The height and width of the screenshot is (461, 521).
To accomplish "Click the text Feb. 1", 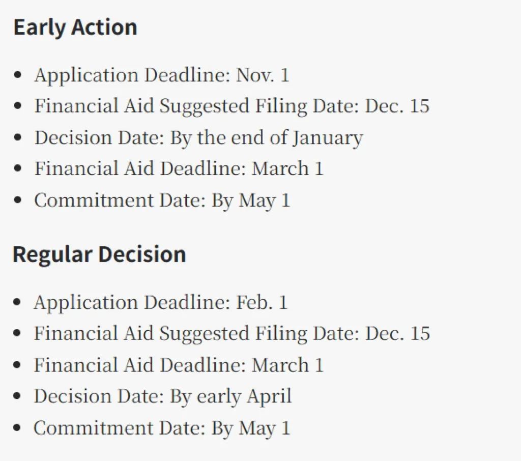I will coord(262,302).
